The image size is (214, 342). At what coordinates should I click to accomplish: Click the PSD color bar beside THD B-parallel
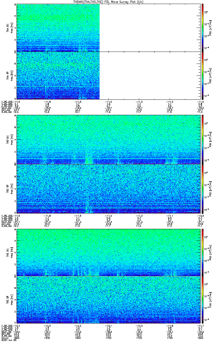coord(202,189)
